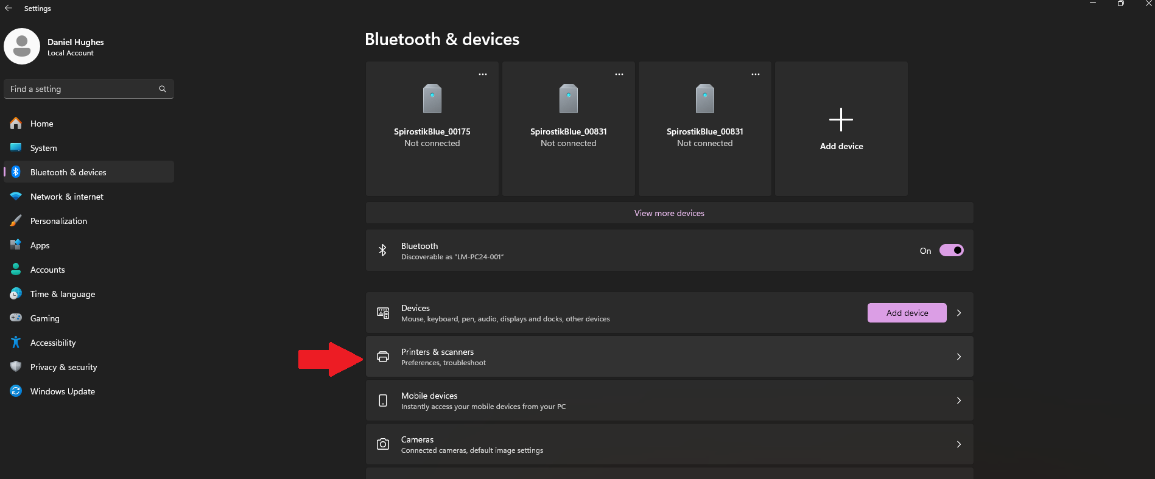This screenshot has width=1155, height=479.
Task: Click the back arrow in Settings title bar
Action: pos(9,8)
